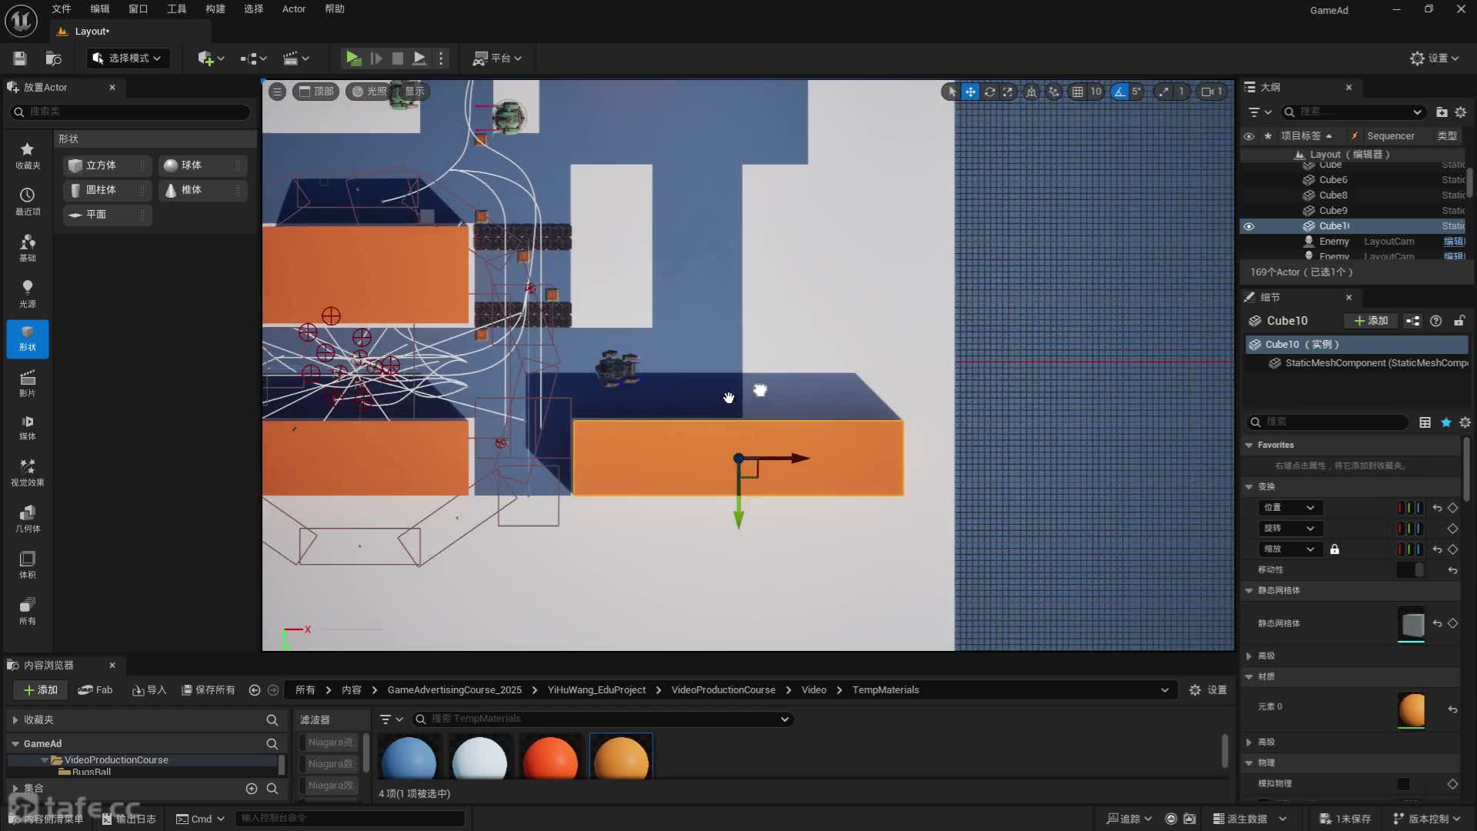Image resolution: width=1477 pixels, height=831 pixels.
Task: Toggle the Simulate Physics checkbox
Action: [1403, 783]
